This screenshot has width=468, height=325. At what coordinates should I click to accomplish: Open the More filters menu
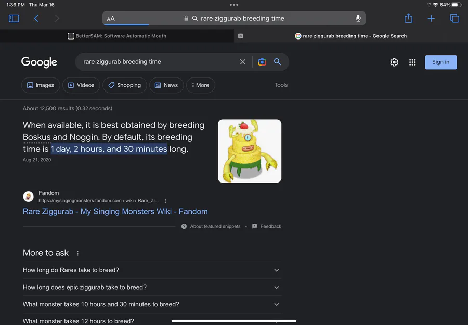tap(201, 85)
